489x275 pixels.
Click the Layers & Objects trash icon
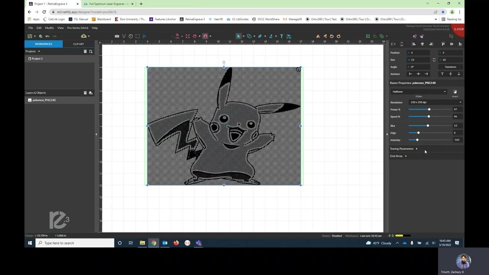click(85, 93)
